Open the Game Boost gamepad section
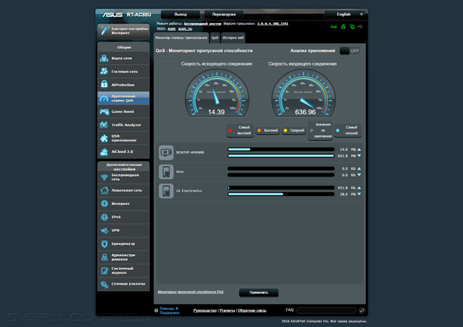 tap(122, 112)
